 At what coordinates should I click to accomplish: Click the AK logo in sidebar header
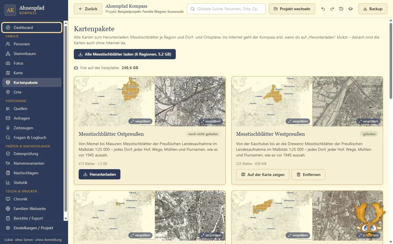pos(10,10)
